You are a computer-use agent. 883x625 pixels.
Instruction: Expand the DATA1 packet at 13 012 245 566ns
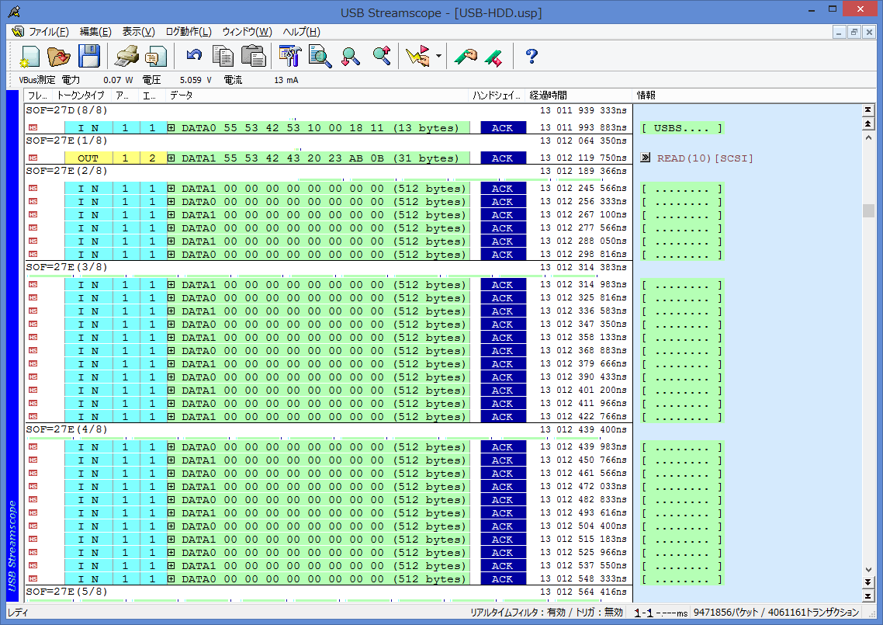171,188
